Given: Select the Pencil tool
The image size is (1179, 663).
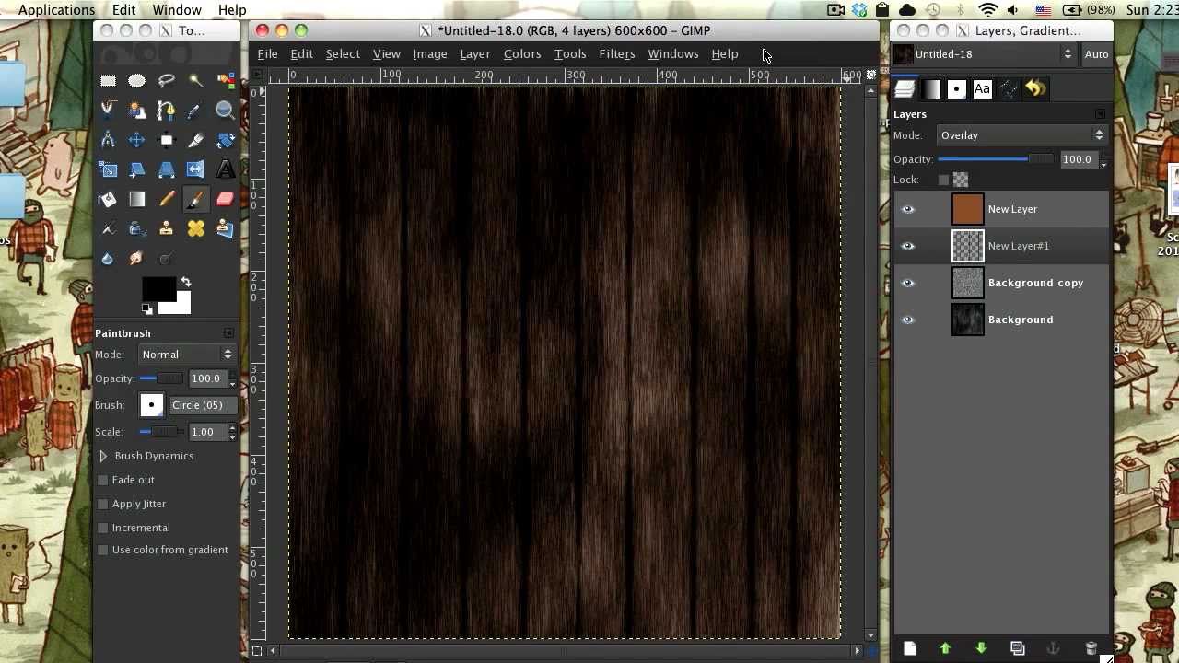Looking at the screenshot, I should [167, 199].
